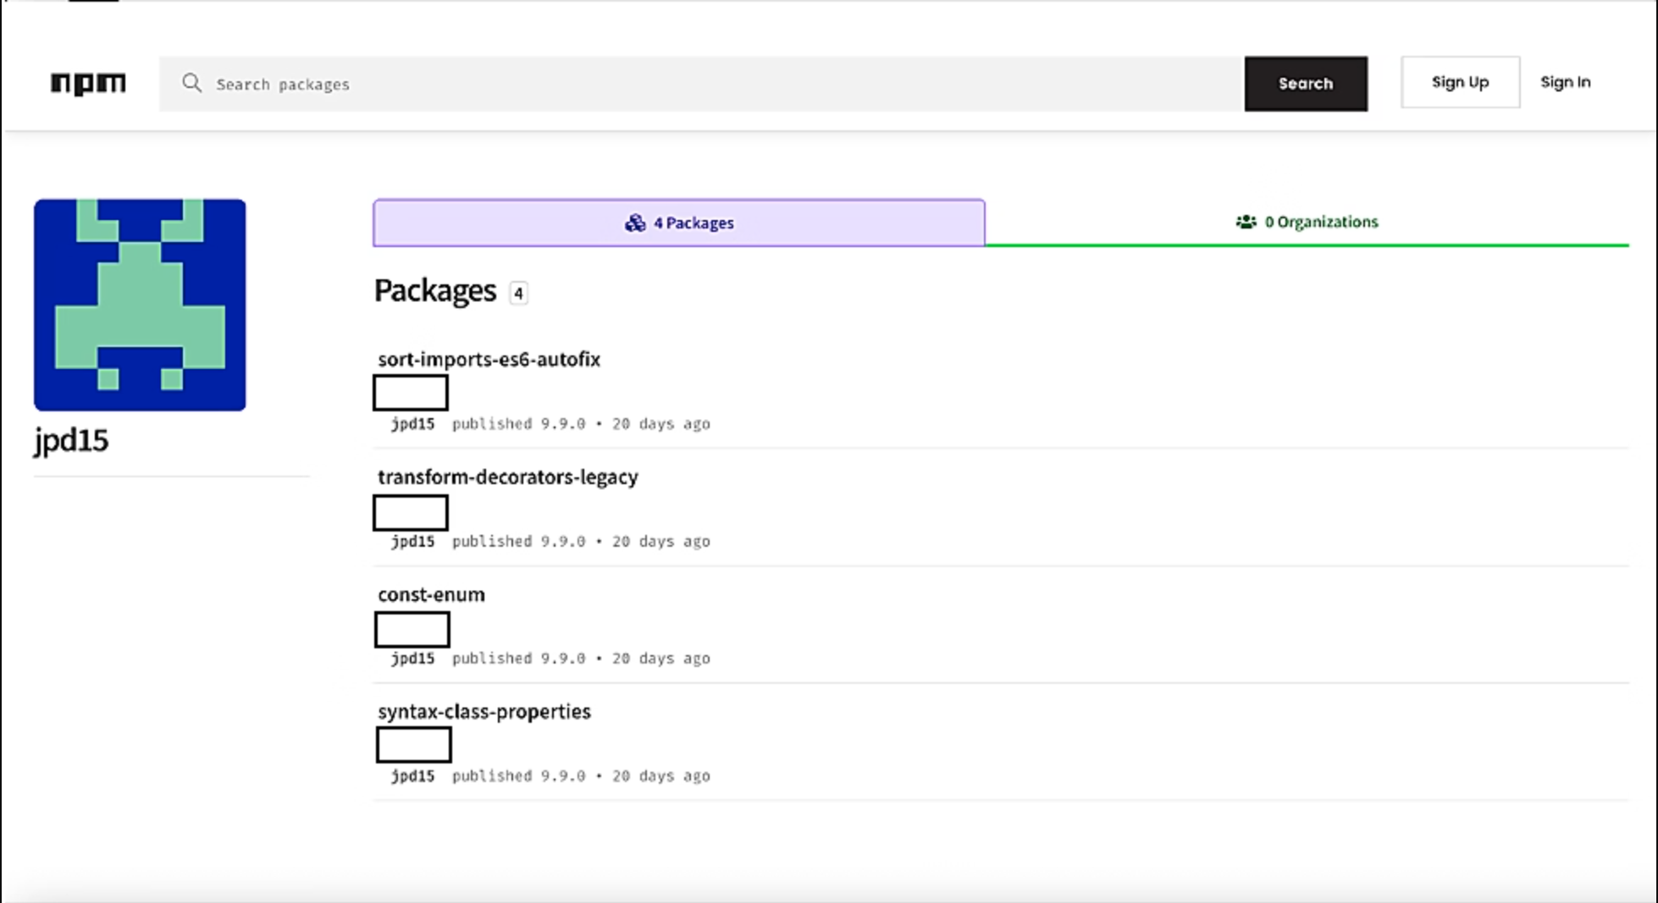Click jpd15 publisher under sort-imports-es6-autofix
1658x903 pixels.
(x=412, y=424)
